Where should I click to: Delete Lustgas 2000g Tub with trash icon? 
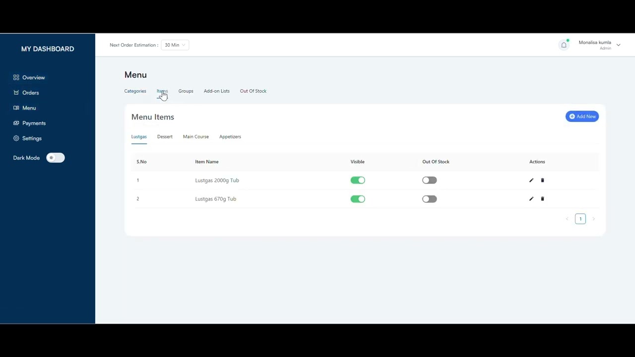(x=542, y=180)
